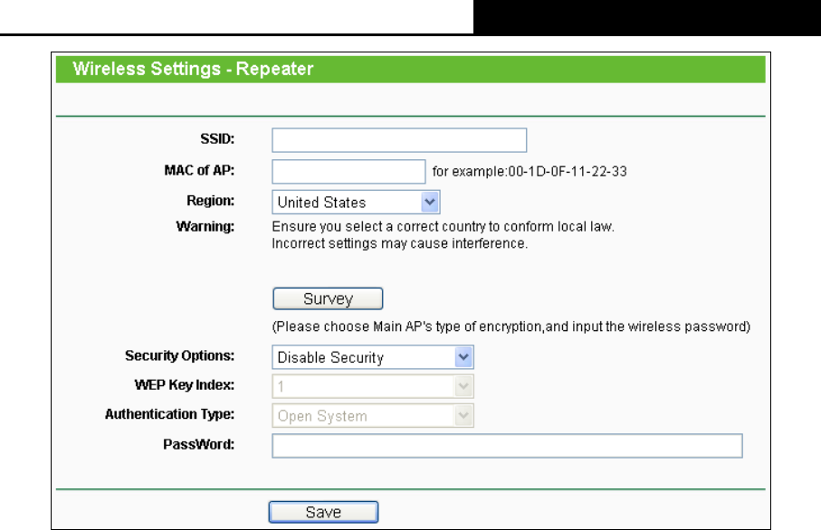Click the 'Ensure you select a correct country' warning

click(x=443, y=226)
